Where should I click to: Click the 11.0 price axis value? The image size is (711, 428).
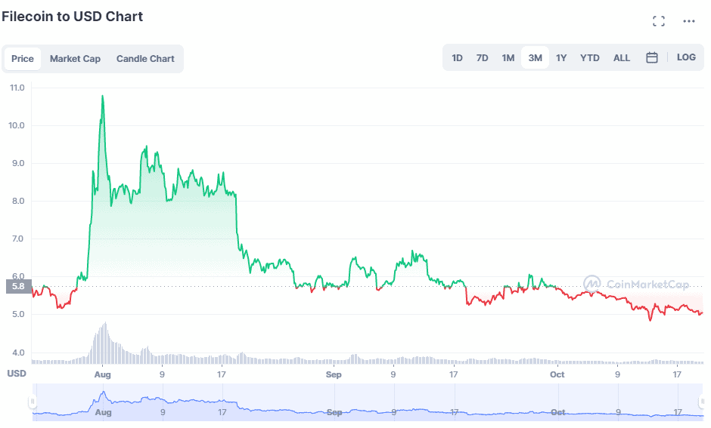pos(17,88)
